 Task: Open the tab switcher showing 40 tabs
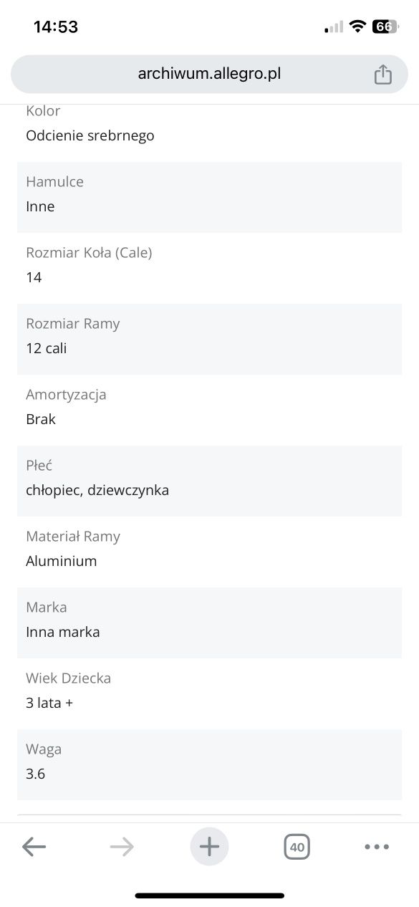297,847
